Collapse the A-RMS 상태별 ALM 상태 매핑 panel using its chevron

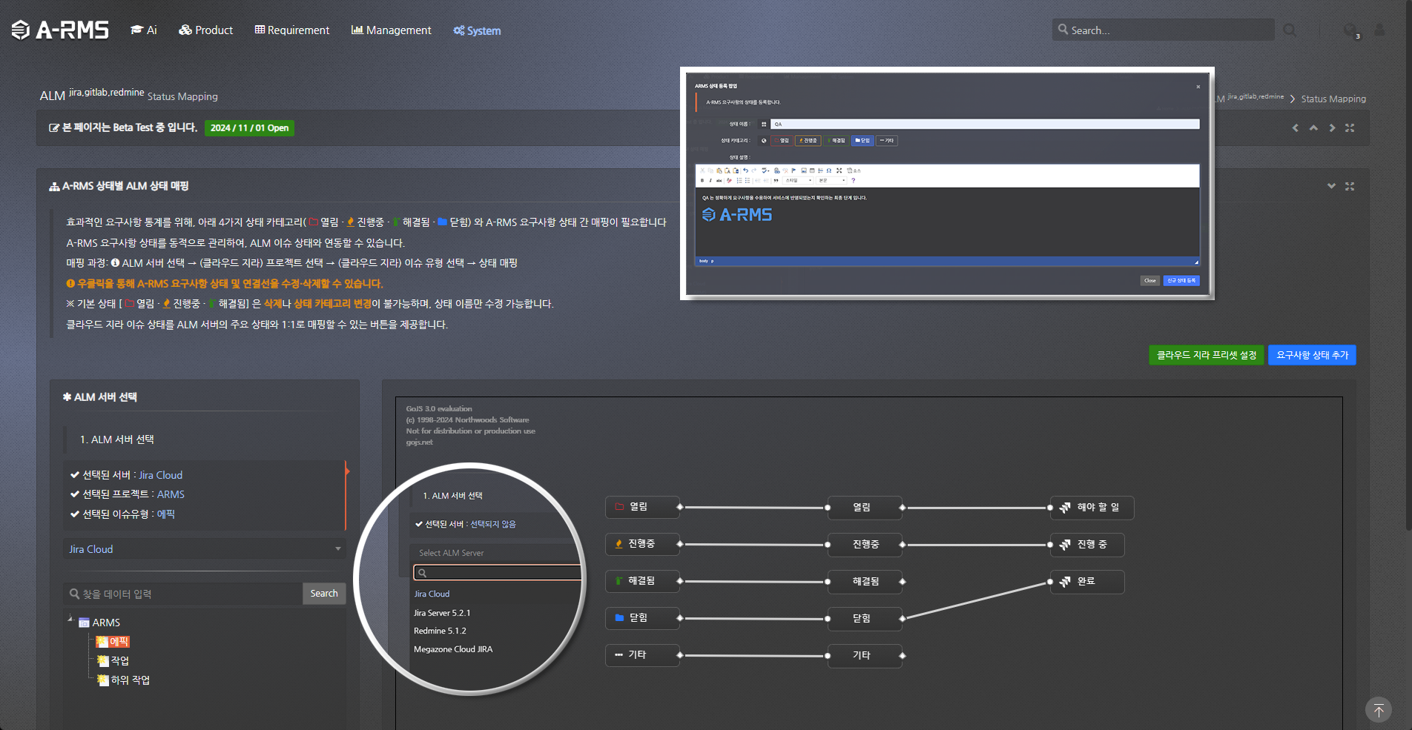coord(1331,187)
